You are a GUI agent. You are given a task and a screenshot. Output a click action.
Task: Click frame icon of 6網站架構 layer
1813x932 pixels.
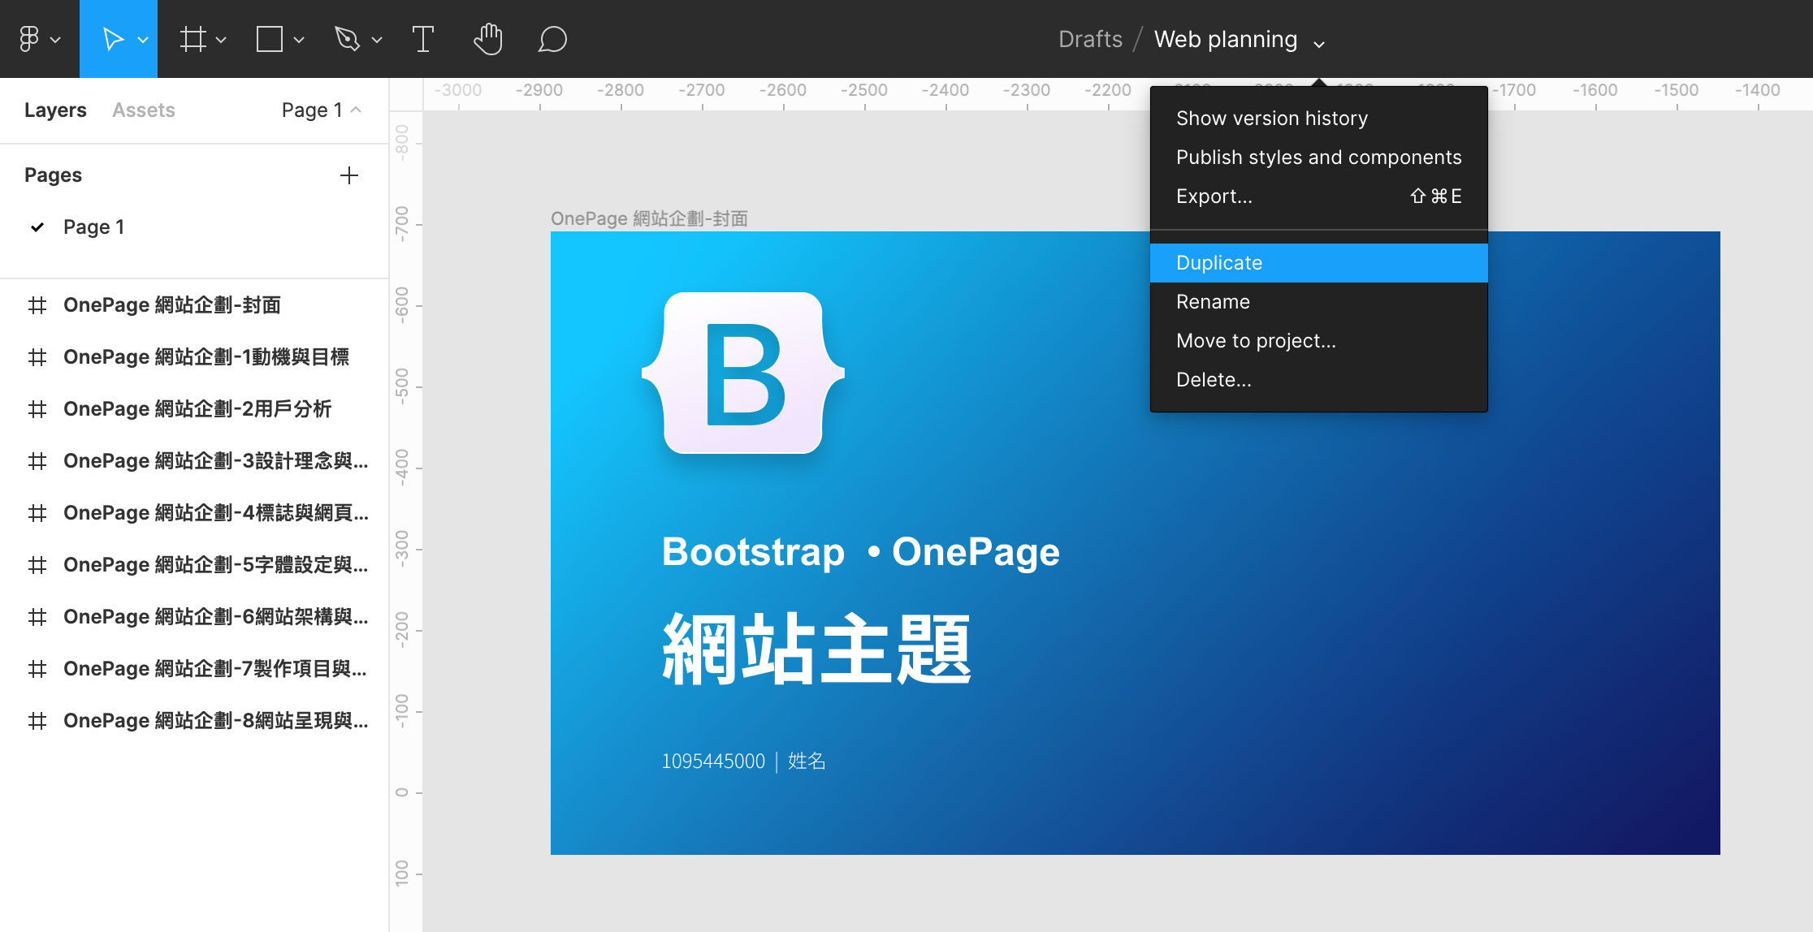click(x=37, y=617)
